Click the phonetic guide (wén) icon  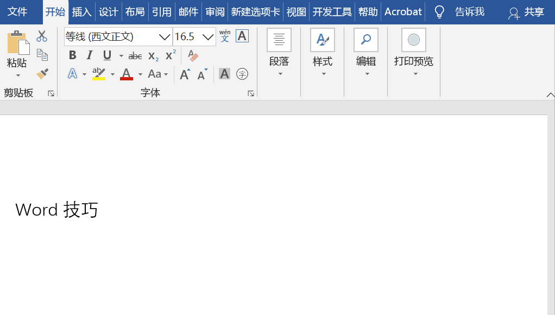(225, 36)
